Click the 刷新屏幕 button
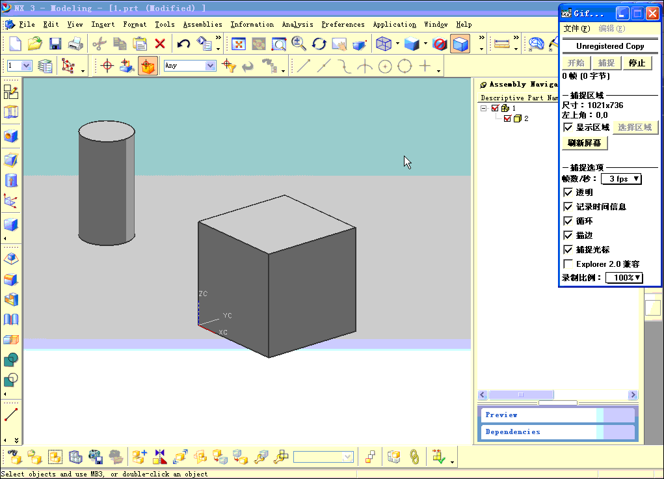 tap(585, 143)
